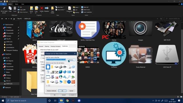Open Downloads under Quick access
This screenshot has width=183, height=103.
pos(10,30)
